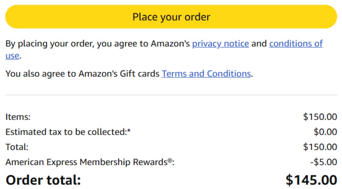This screenshot has height=189, width=342.
Task: Click the Items: label
Action: 18,117
